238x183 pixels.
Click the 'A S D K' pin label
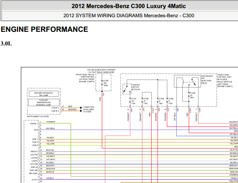35,180
